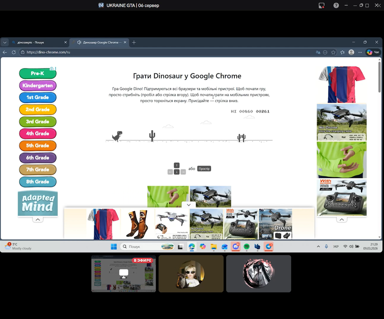Open Copilot Чат in the browser
The image size is (384, 319).
[x=373, y=52]
